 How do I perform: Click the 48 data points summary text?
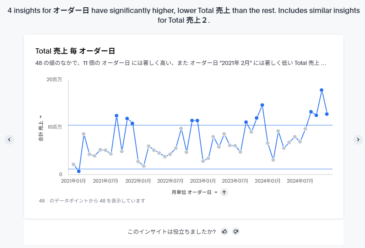[x=92, y=201]
